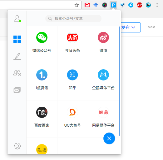Click the popup vertical scrollbar

(x=120, y=81)
